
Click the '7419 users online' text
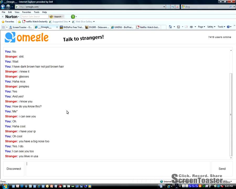tap(219, 37)
